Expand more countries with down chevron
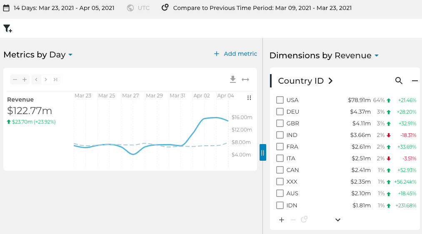 click(x=338, y=220)
